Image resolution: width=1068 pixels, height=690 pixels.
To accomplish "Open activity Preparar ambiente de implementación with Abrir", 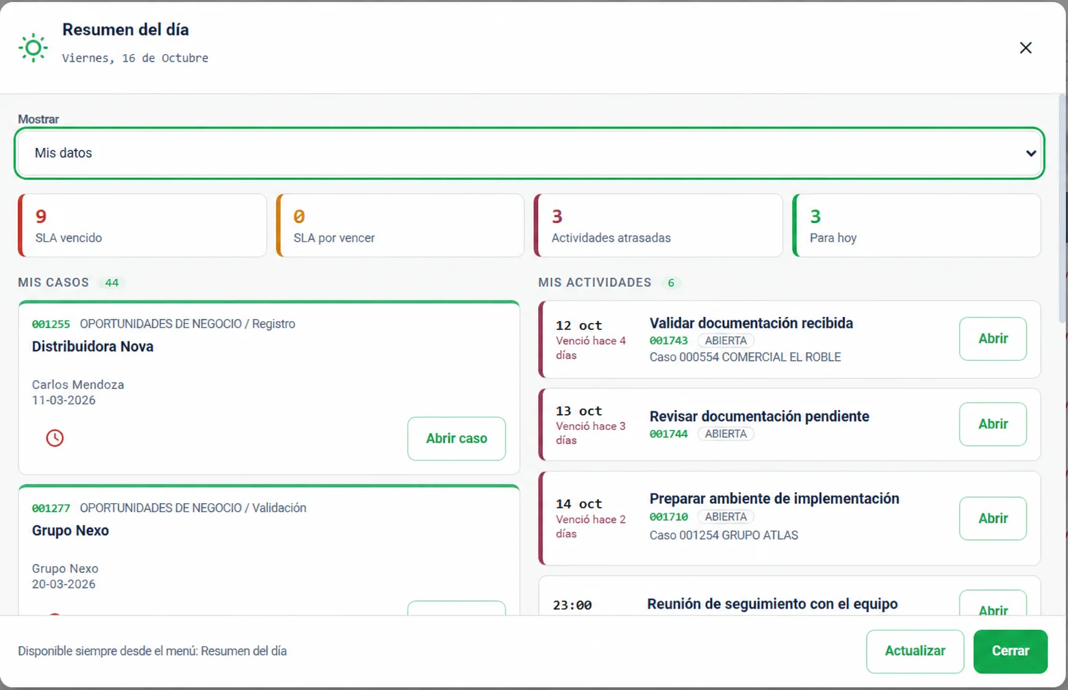I will point(993,518).
